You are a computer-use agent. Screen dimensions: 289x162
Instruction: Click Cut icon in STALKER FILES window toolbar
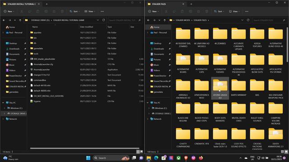(x=166, y=11)
